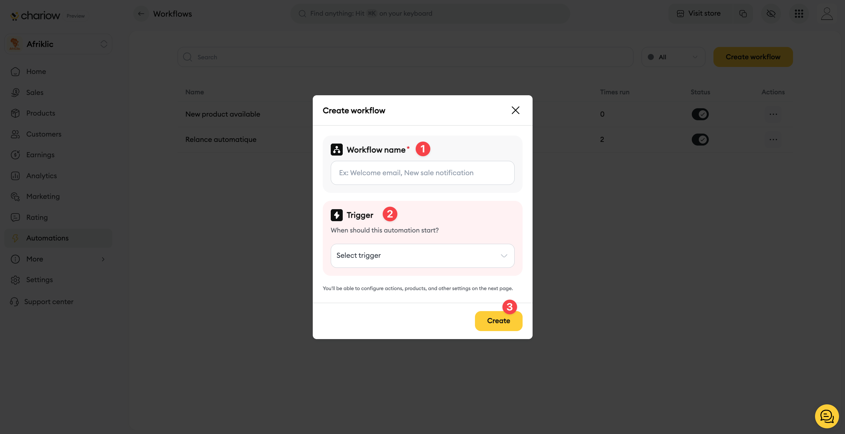Open the user profile icon

(x=827, y=14)
